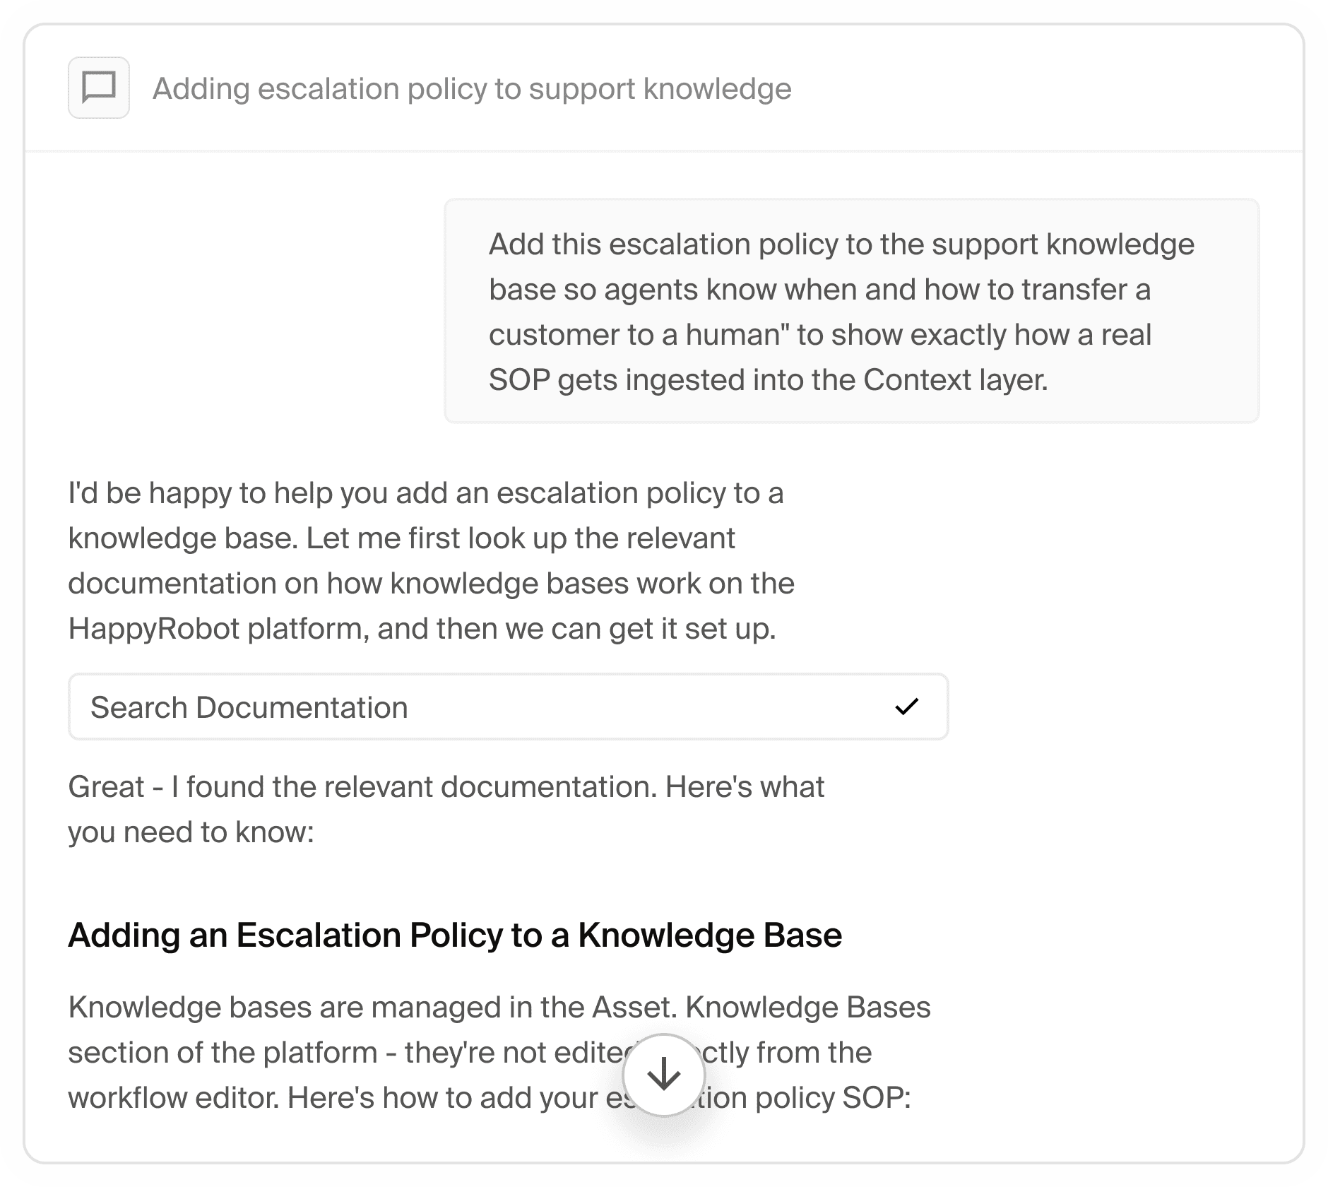Click 'SOP gets ingested into the Context layer' line

click(x=768, y=379)
